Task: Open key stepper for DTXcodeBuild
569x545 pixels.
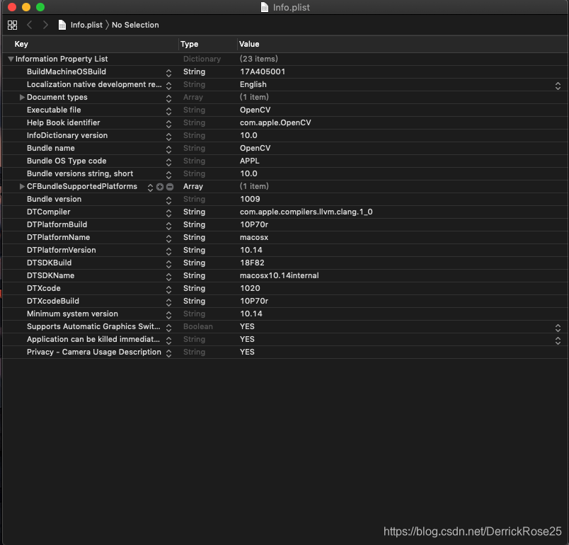Action: point(168,302)
